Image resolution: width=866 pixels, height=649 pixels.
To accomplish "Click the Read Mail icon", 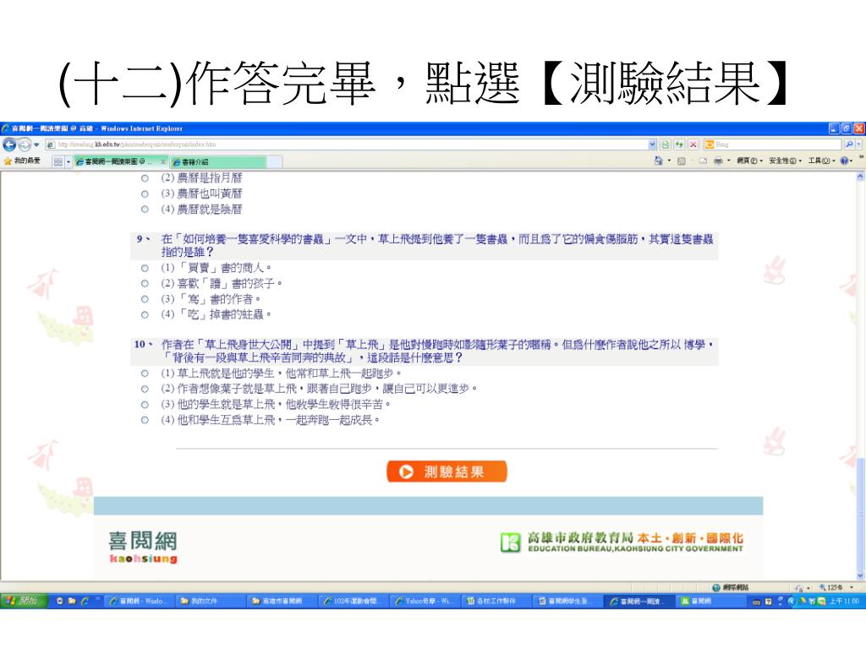I will click(x=703, y=161).
